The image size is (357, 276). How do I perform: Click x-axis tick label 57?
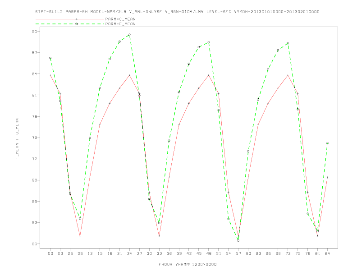(238, 253)
